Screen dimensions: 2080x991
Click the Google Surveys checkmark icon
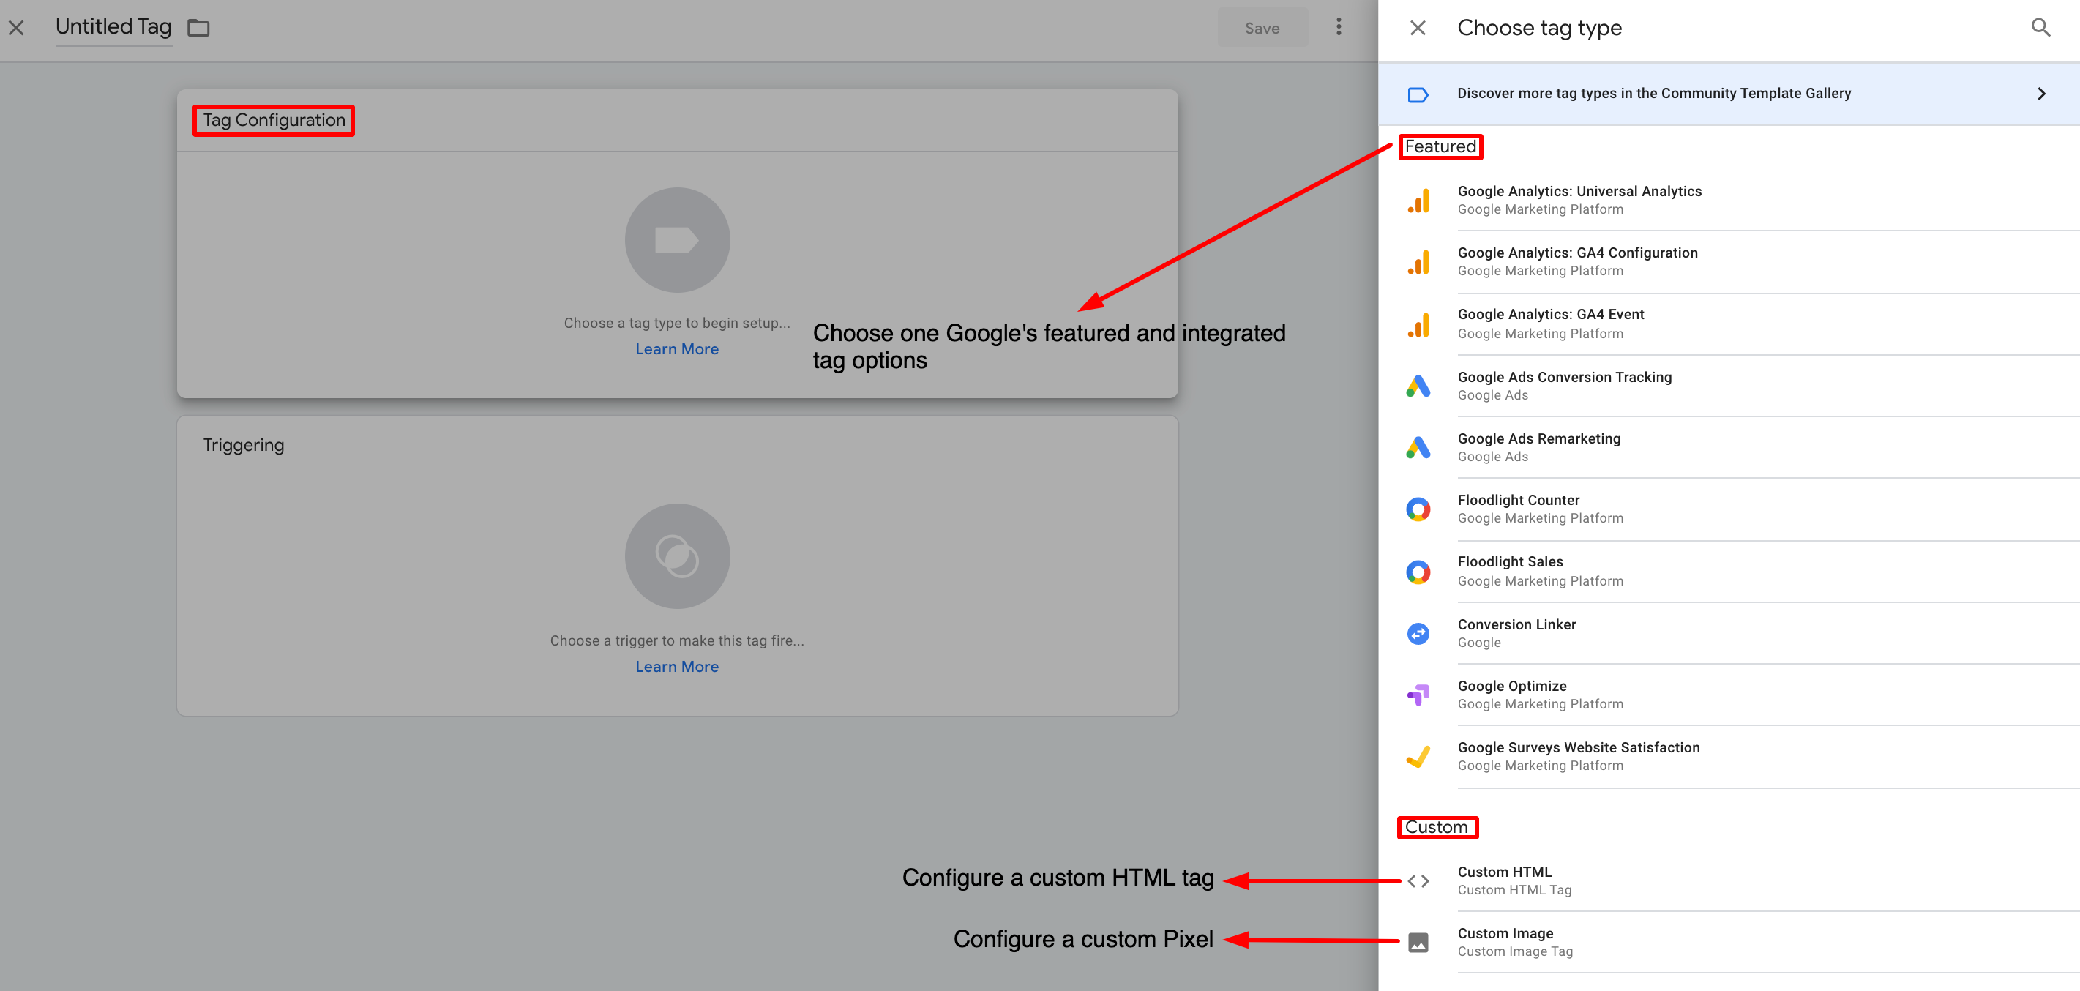tap(1418, 757)
